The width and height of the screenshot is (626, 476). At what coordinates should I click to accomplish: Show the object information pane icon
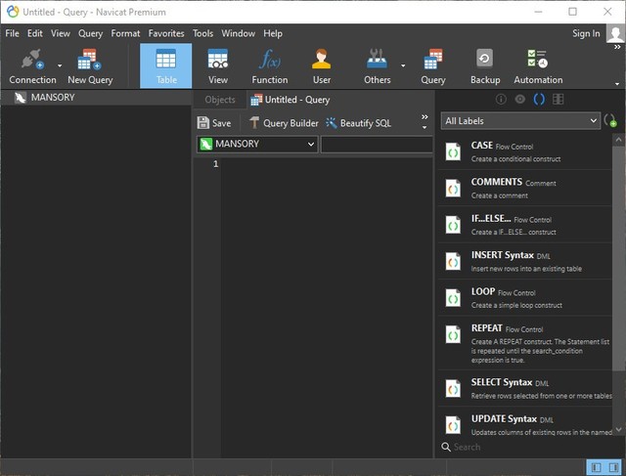tap(501, 99)
